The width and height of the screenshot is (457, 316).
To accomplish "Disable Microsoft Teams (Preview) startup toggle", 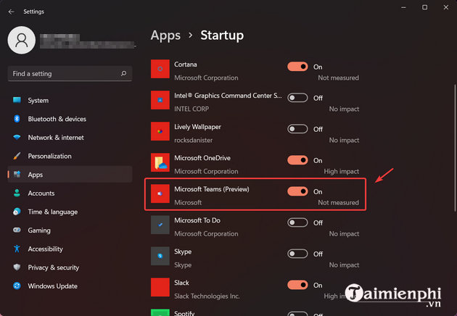I will [297, 191].
